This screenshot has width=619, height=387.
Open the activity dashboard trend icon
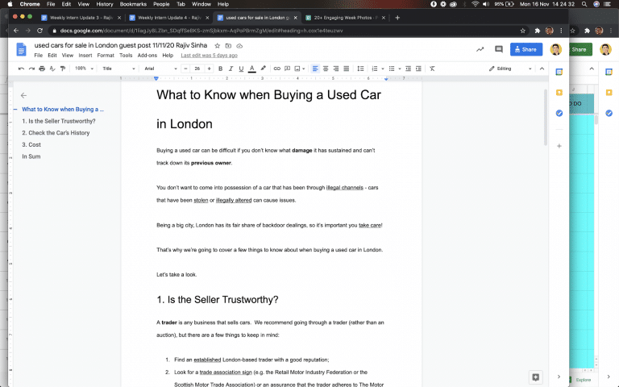coord(480,49)
